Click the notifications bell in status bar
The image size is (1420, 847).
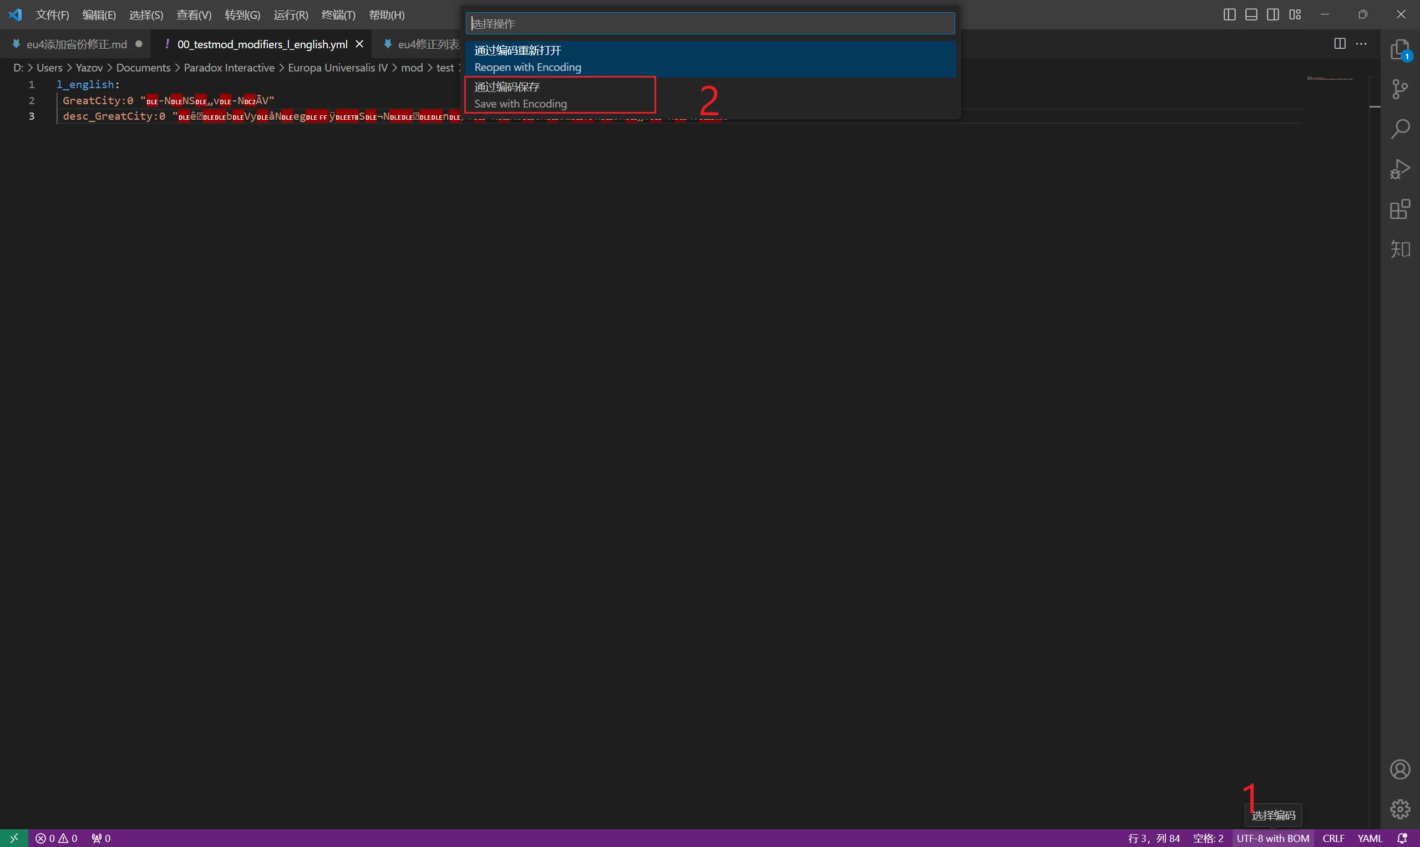click(x=1402, y=839)
